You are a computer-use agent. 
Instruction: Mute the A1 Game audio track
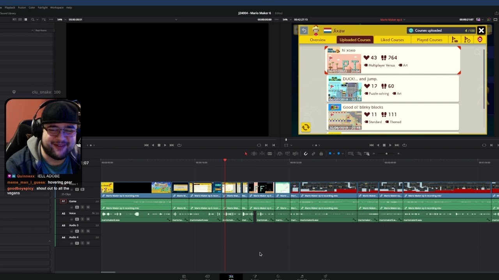pyautogui.click(x=88, y=207)
